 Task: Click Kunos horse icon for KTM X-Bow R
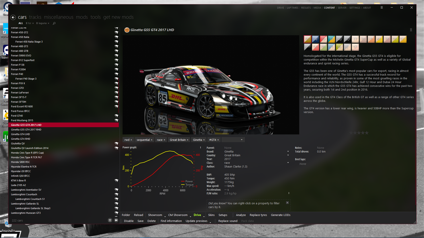pyautogui.click(x=116, y=180)
